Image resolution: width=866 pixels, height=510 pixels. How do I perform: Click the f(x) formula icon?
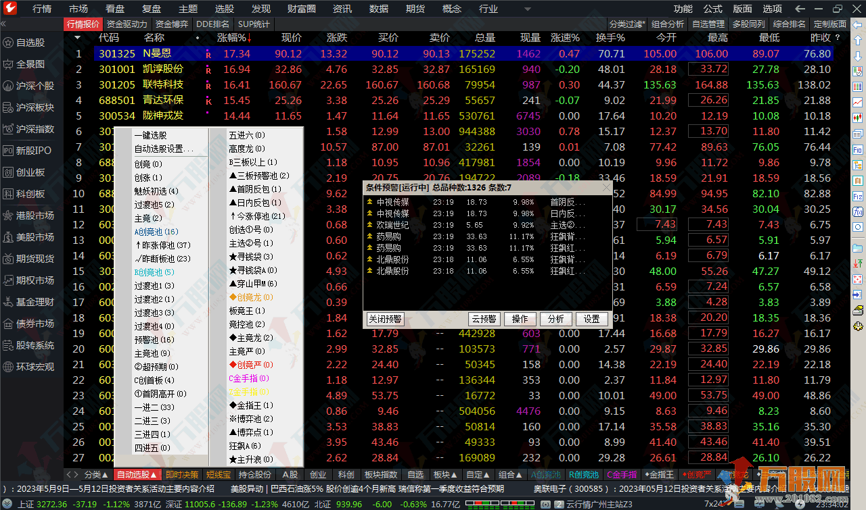click(x=857, y=211)
